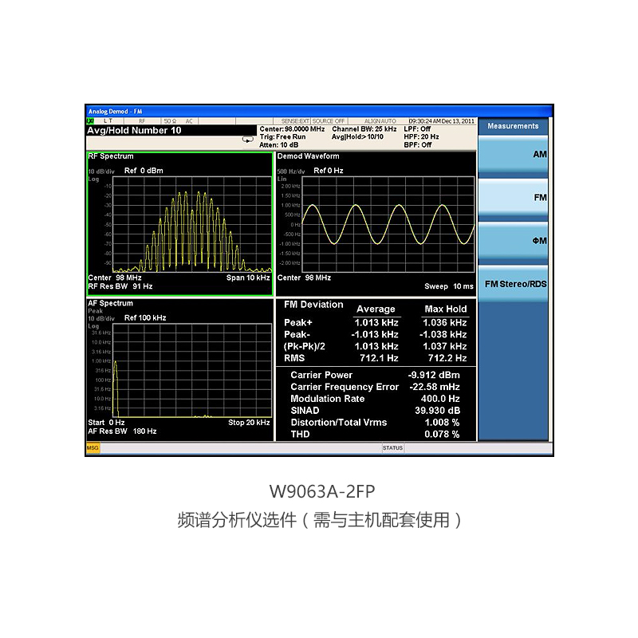
Task: Click Modulation Rate value 400.0 Hz
Action: pos(440,399)
